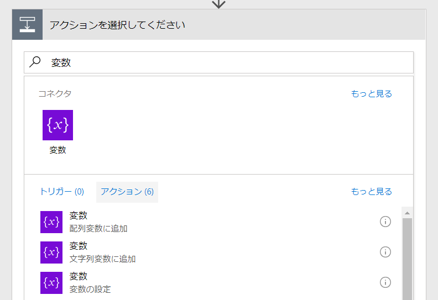Screen dimensions: 438x300
Task: Choose the 文字列変数に追加 action text
Action: 102,259
